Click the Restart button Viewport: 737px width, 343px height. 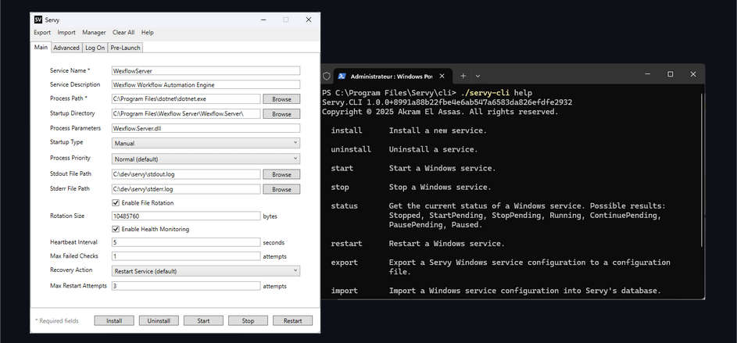point(293,321)
